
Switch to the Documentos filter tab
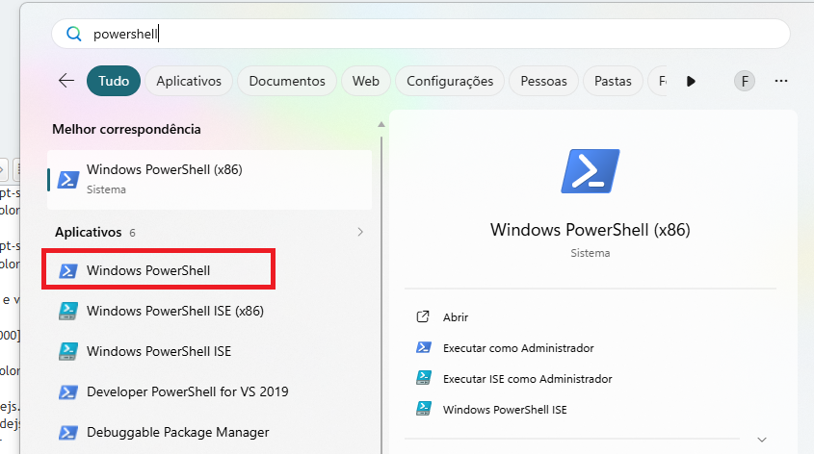pos(287,81)
